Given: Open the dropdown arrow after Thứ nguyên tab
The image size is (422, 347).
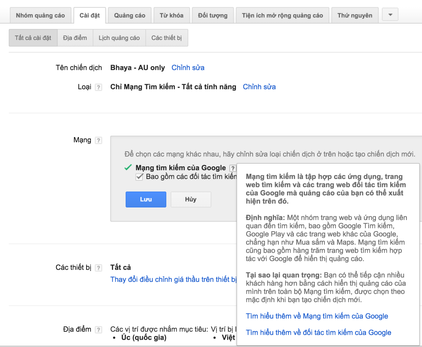Looking at the screenshot, I should [390, 14].
